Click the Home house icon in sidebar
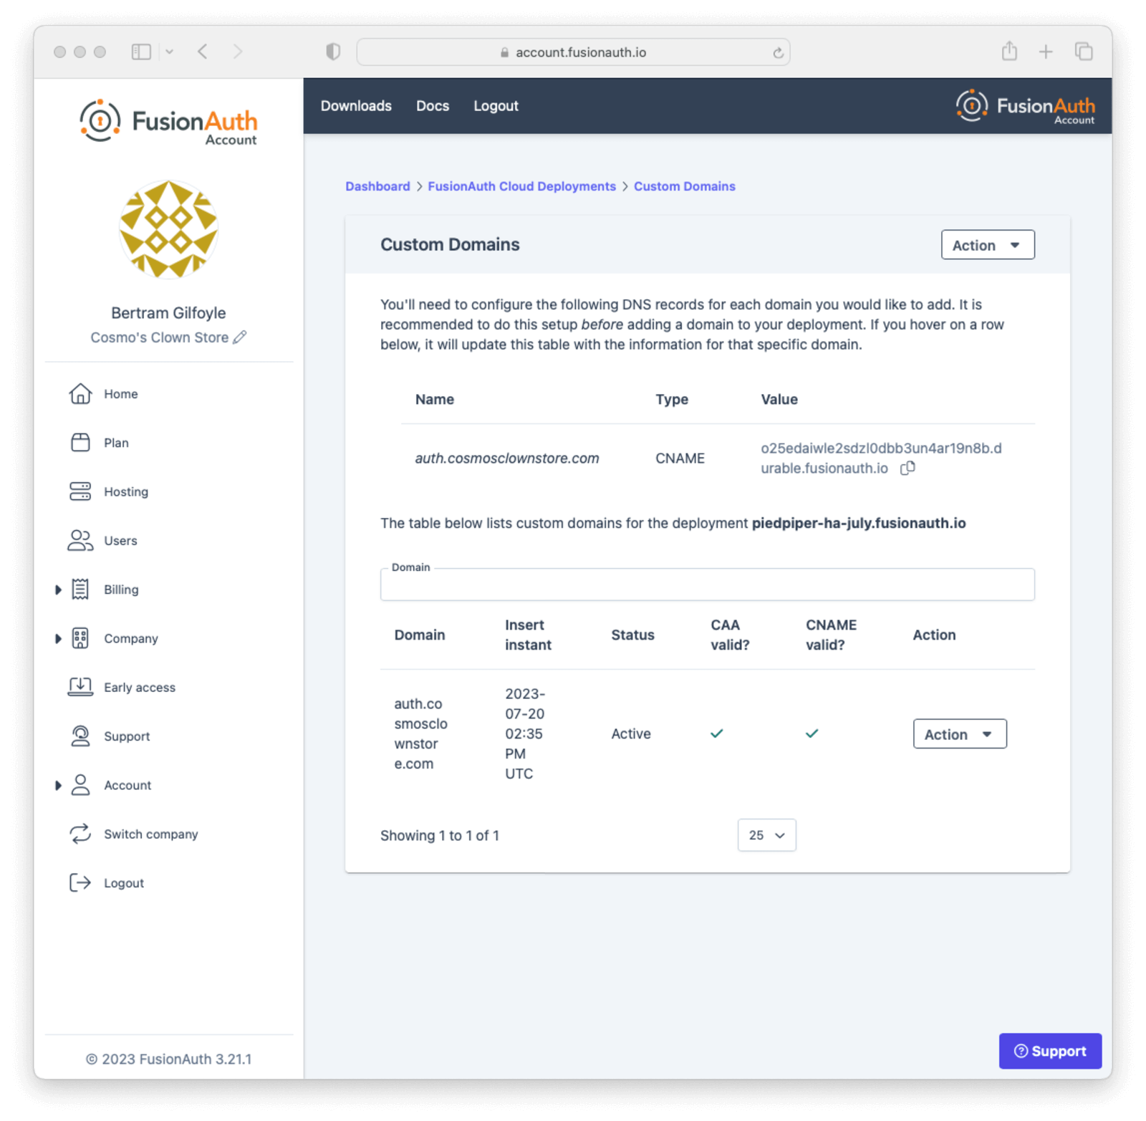Screen dimensions: 1146x1121 pos(80,394)
